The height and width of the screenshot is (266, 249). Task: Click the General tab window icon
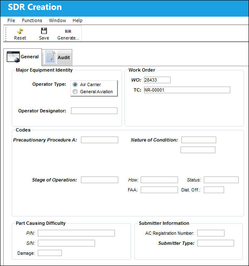click(13, 57)
